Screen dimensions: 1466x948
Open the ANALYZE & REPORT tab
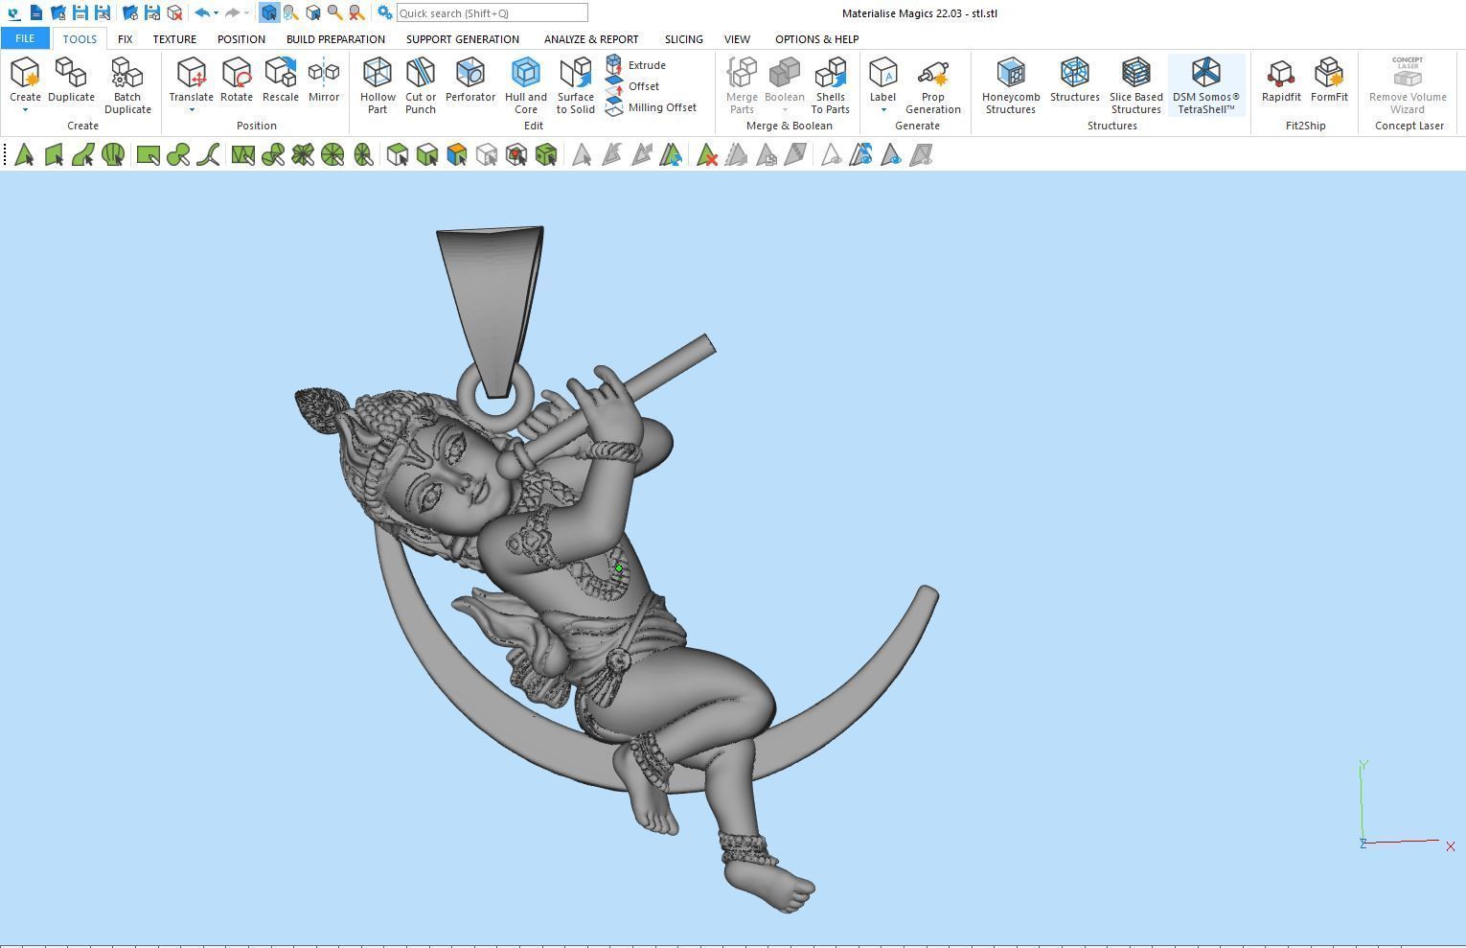pos(591,39)
